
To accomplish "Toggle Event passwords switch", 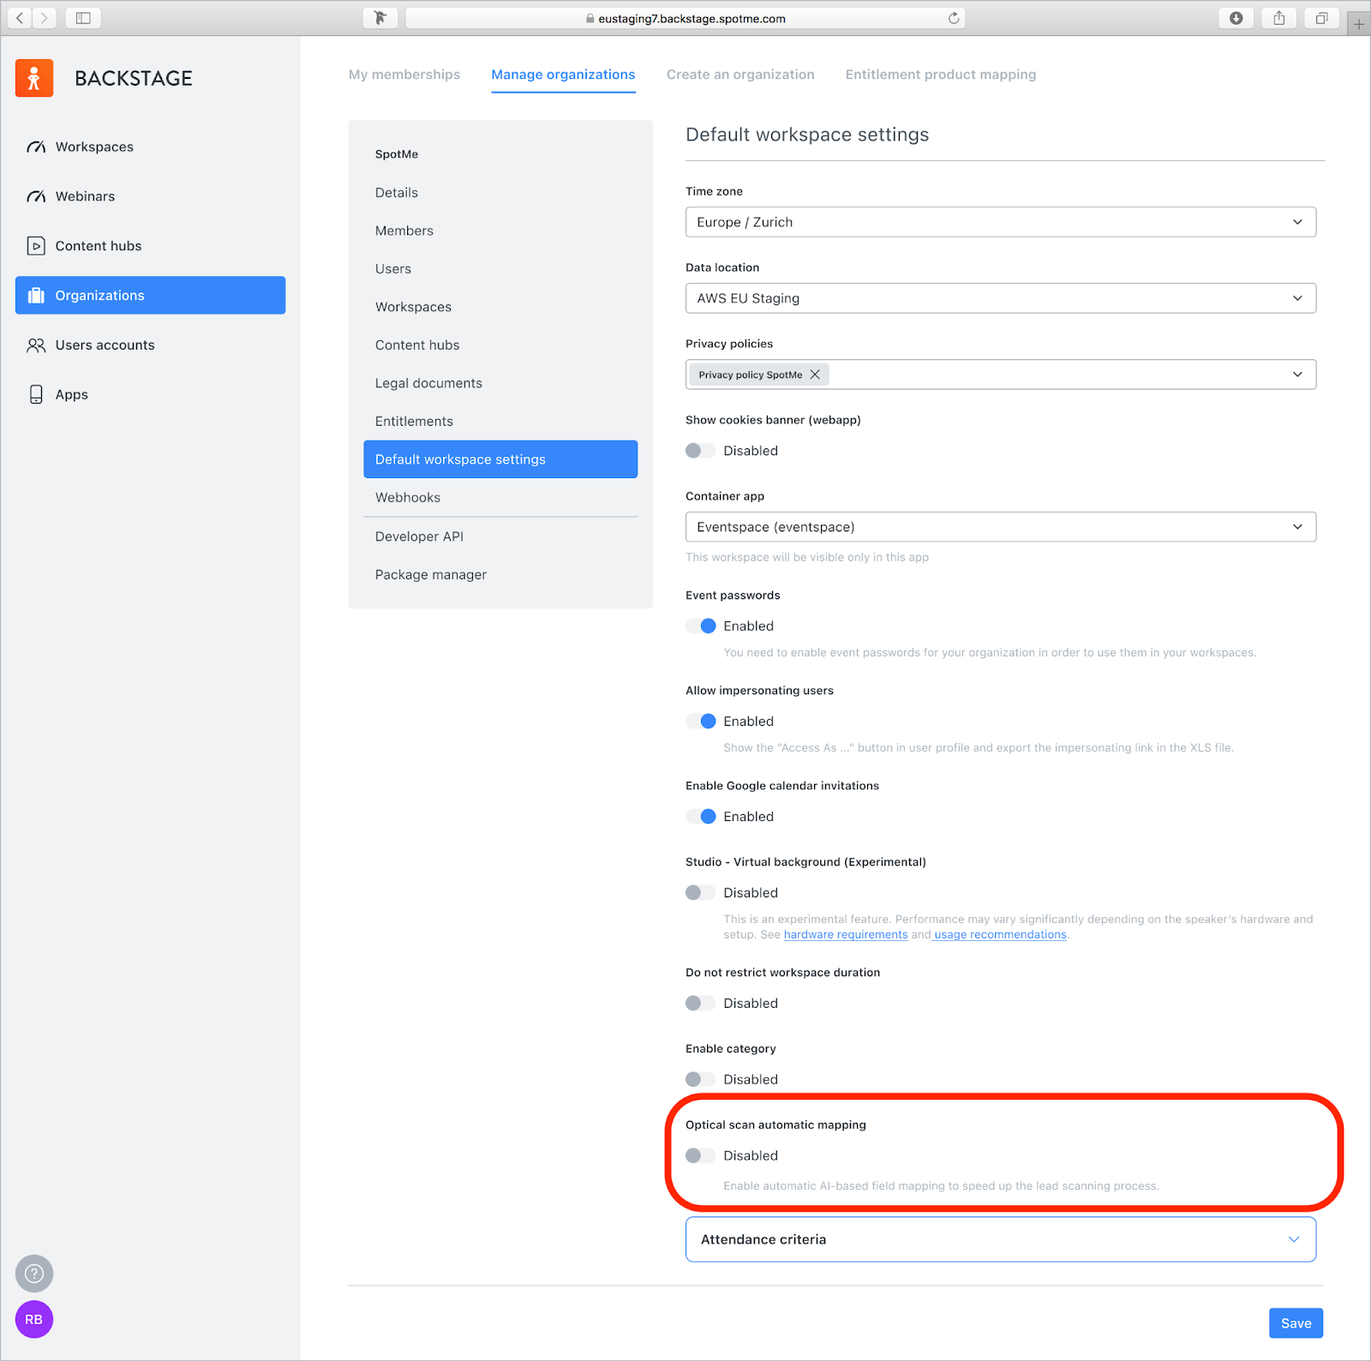I will click(x=700, y=627).
